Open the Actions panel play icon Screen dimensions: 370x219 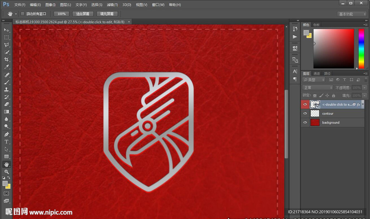pos(295,37)
